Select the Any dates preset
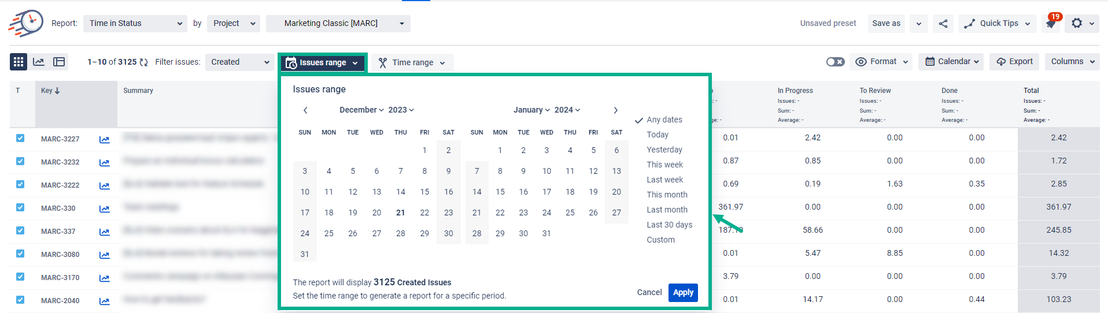1108x313 pixels. pyautogui.click(x=664, y=120)
